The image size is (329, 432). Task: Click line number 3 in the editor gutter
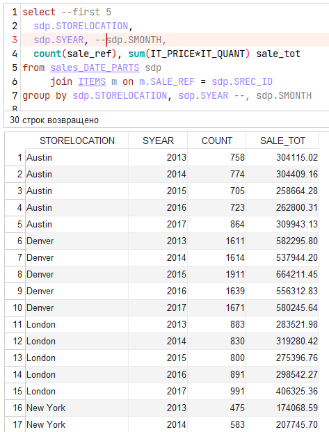coord(15,40)
